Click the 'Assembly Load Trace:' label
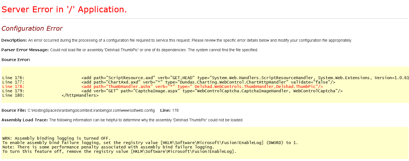409x161 pixels. [25, 120]
